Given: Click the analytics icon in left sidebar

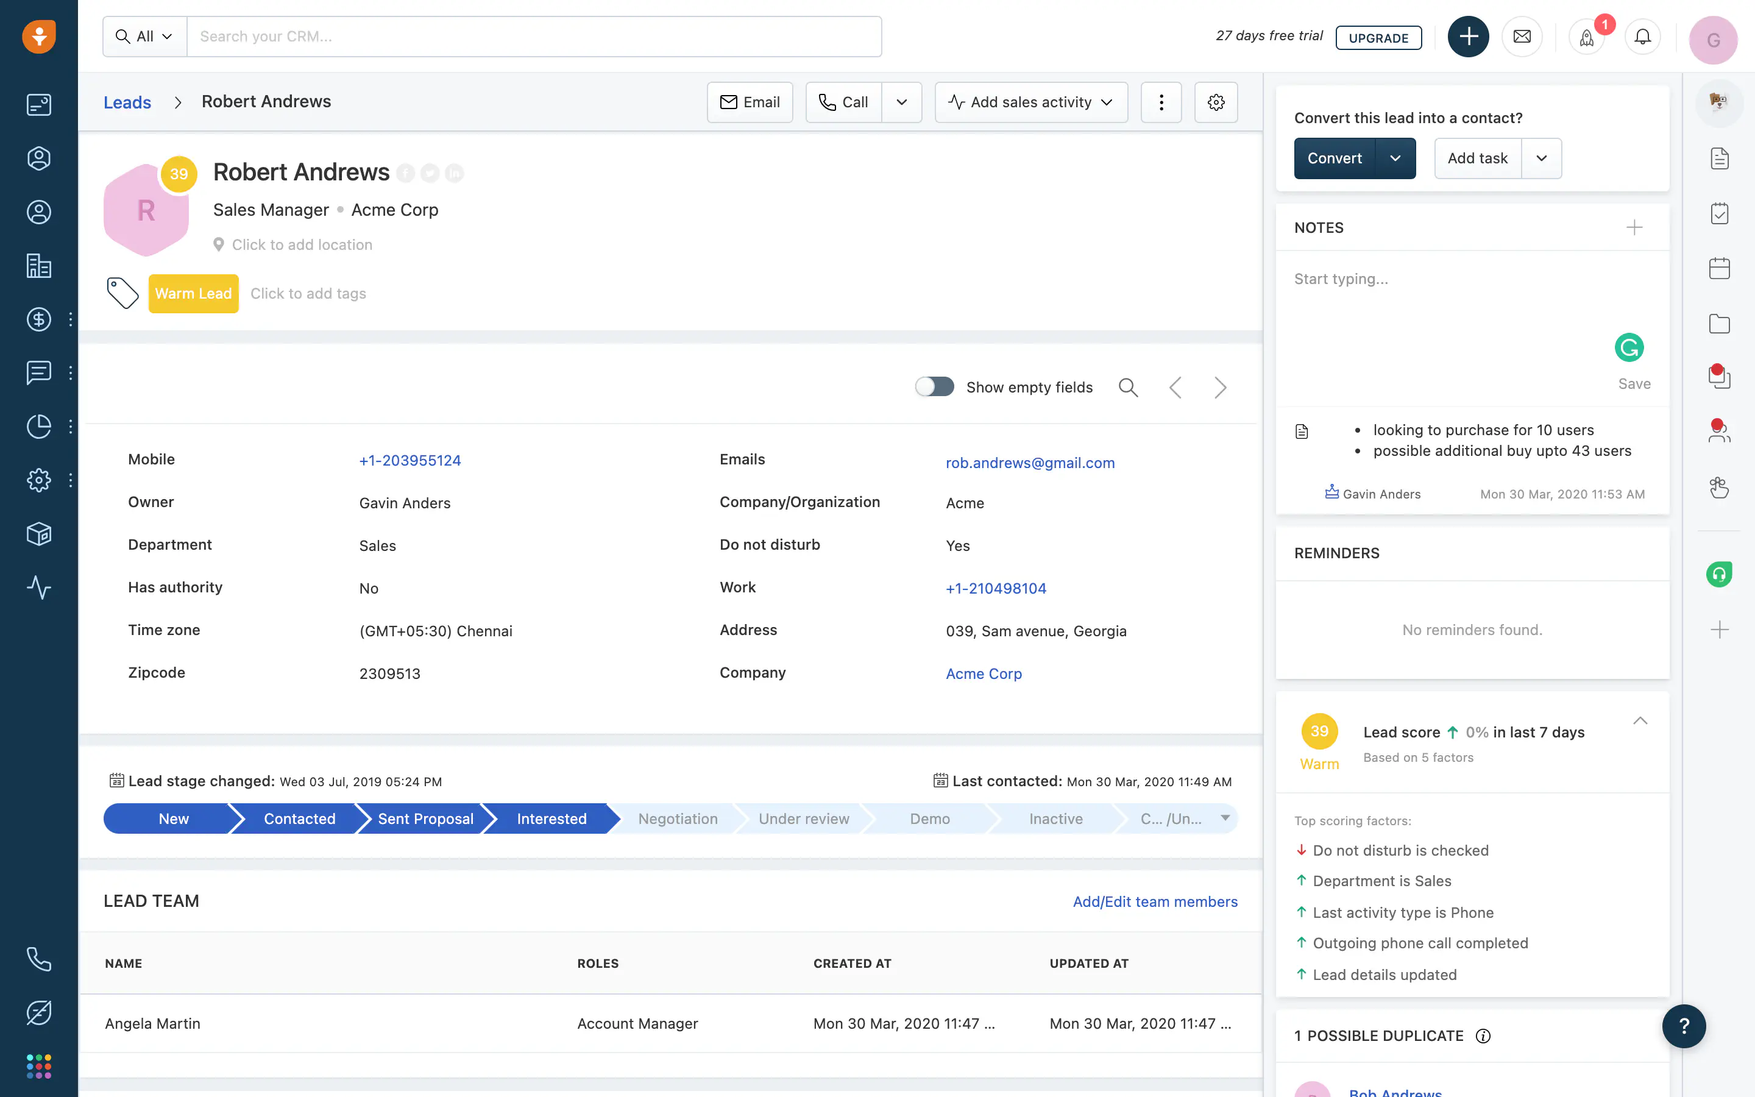Looking at the screenshot, I should (38, 426).
